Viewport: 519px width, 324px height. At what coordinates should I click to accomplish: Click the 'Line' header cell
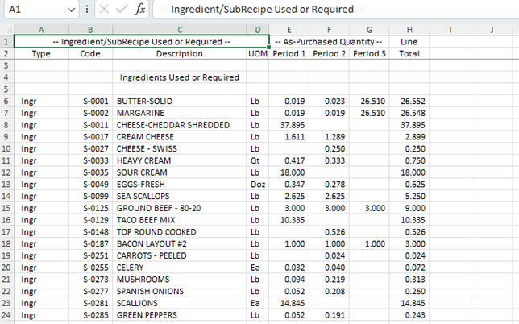pos(409,42)
